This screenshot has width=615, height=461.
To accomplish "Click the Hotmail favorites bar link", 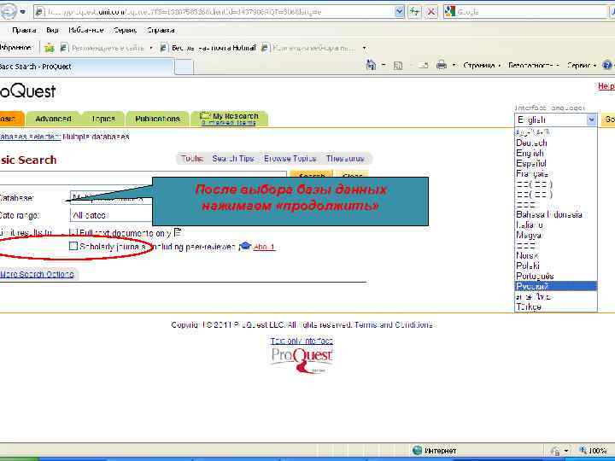I will [x=208, y=48].
